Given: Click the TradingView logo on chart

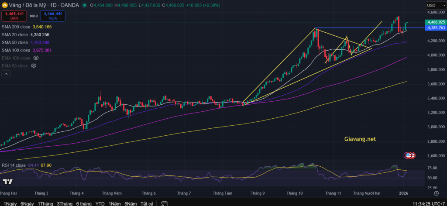Looking at the screenshot, I should point(7,182).
